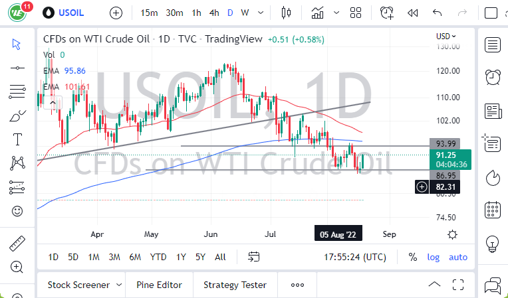Select the YTD date range button
The height and width of the screenshot is (298, 508).
click(x=158, y=257)
